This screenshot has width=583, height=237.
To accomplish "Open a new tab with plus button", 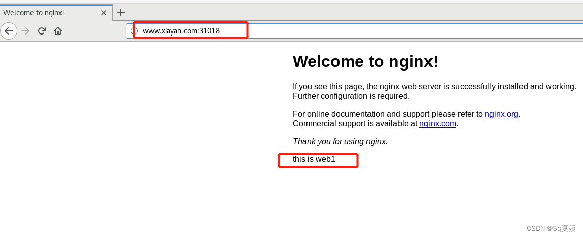I will click(121, 12).
